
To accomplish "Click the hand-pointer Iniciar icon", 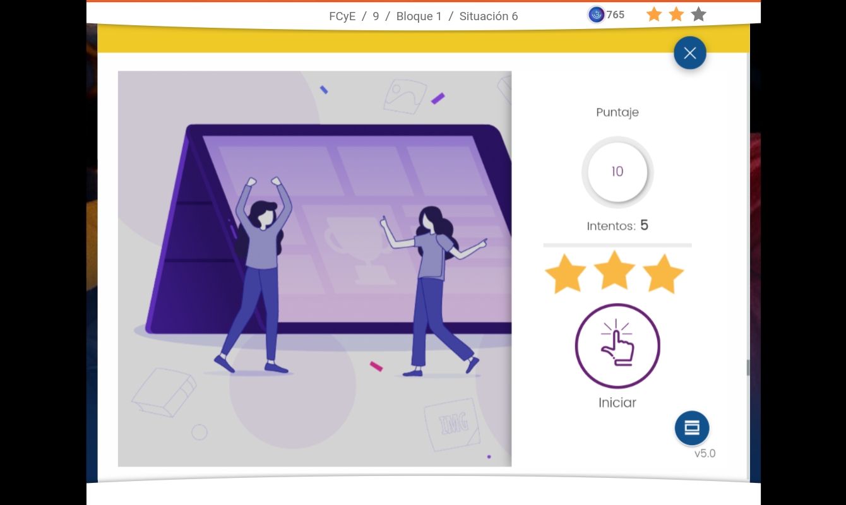I will coord(617,346).
